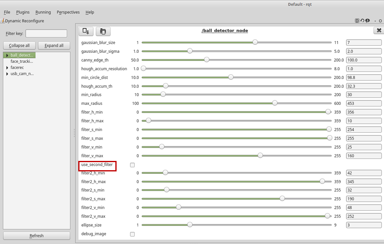Click the O float plugin icon
The height and width of the screenshot is (244, 384).
coord(380,21)
